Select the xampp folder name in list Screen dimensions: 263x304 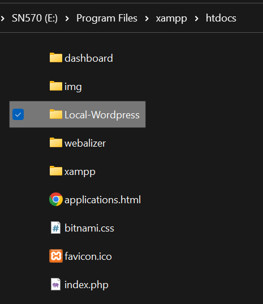tap(80, 172)
